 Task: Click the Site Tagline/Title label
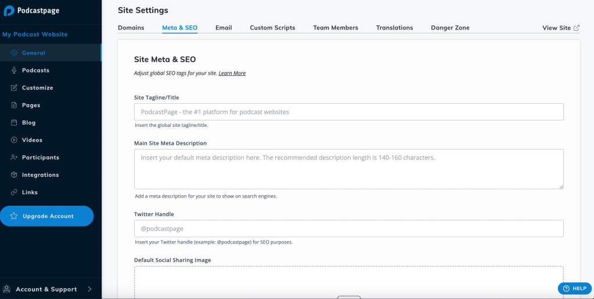(156, 97)
